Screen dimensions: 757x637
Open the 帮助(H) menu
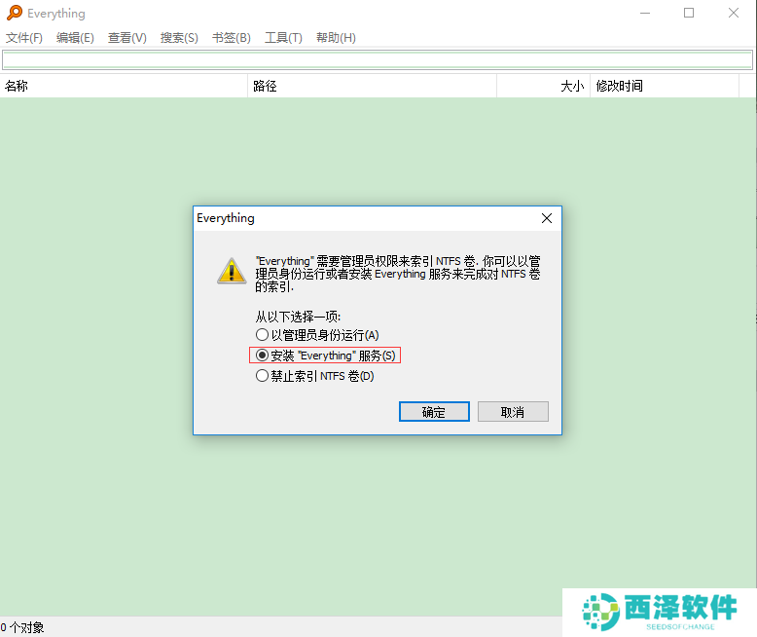coord(336,38)
